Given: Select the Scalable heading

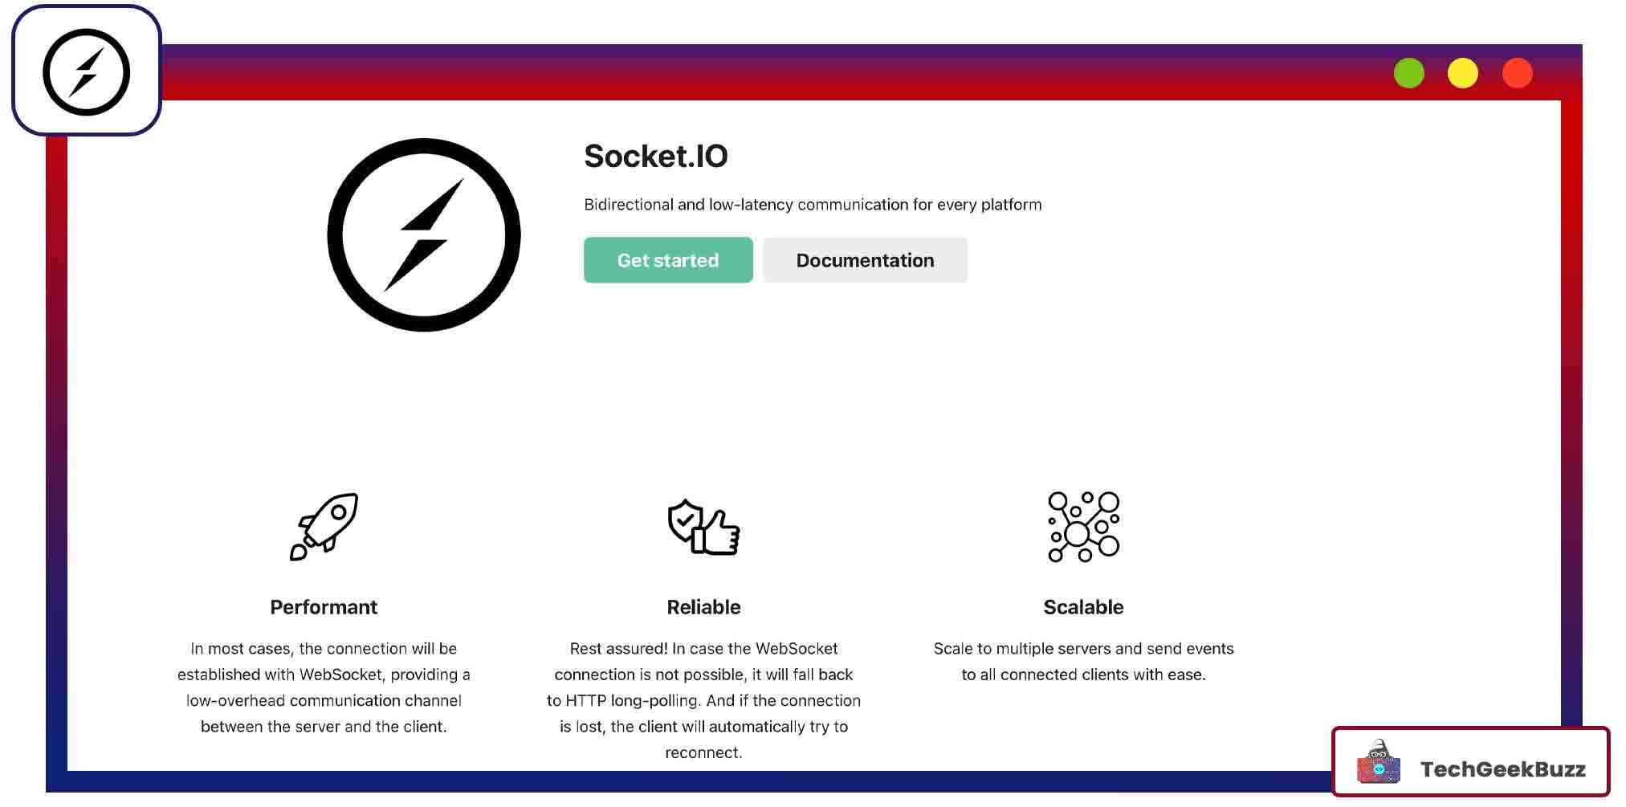Looking at the screenshot, I should (1083, 607).
